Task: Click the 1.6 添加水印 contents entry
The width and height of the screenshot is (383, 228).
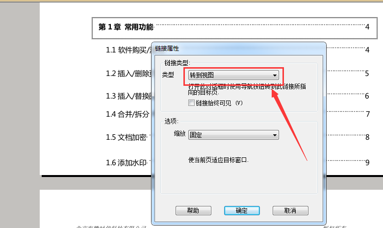Action: coord(127,163)
